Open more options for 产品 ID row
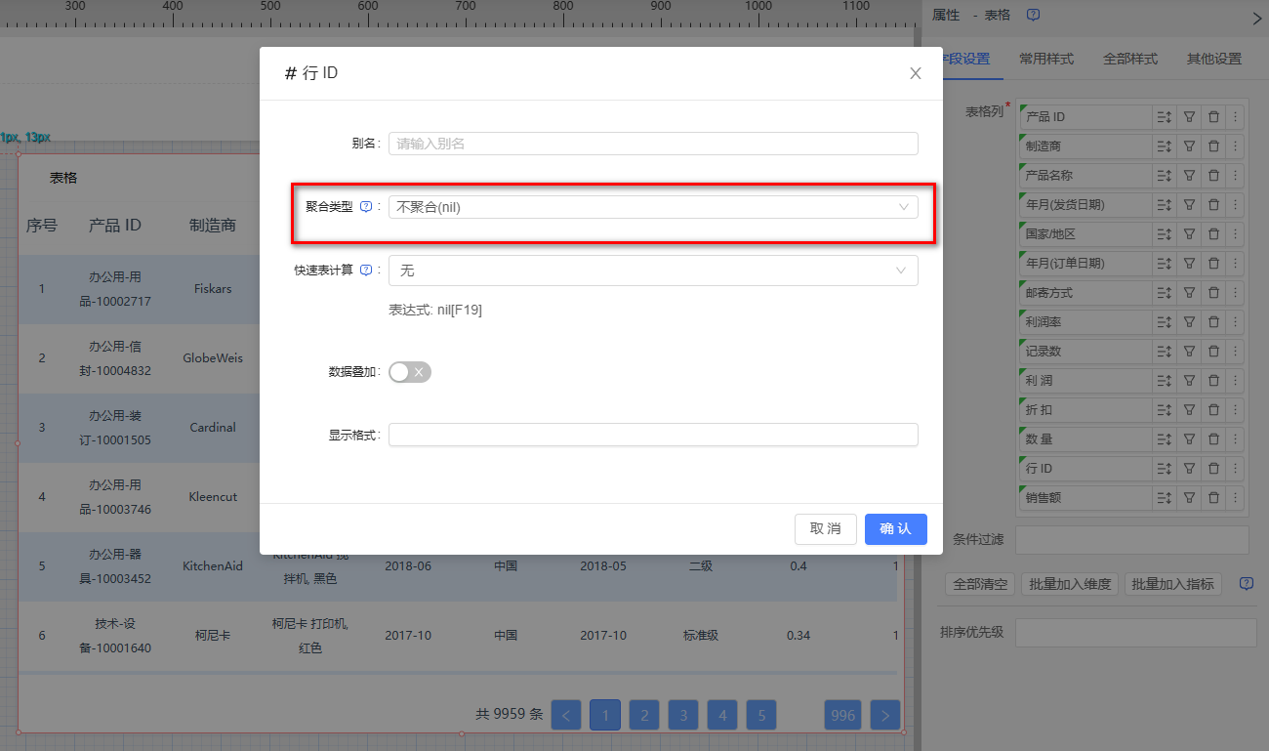Screen dimensions: 1269x751 [1236, 117]
